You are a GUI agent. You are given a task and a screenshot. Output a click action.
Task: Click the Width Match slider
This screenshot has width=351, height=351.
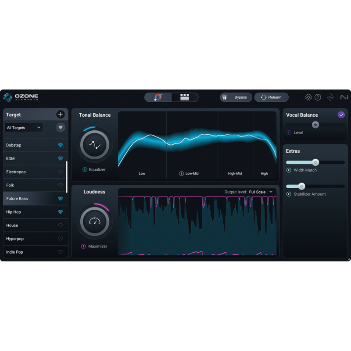(x=315, y=162)
